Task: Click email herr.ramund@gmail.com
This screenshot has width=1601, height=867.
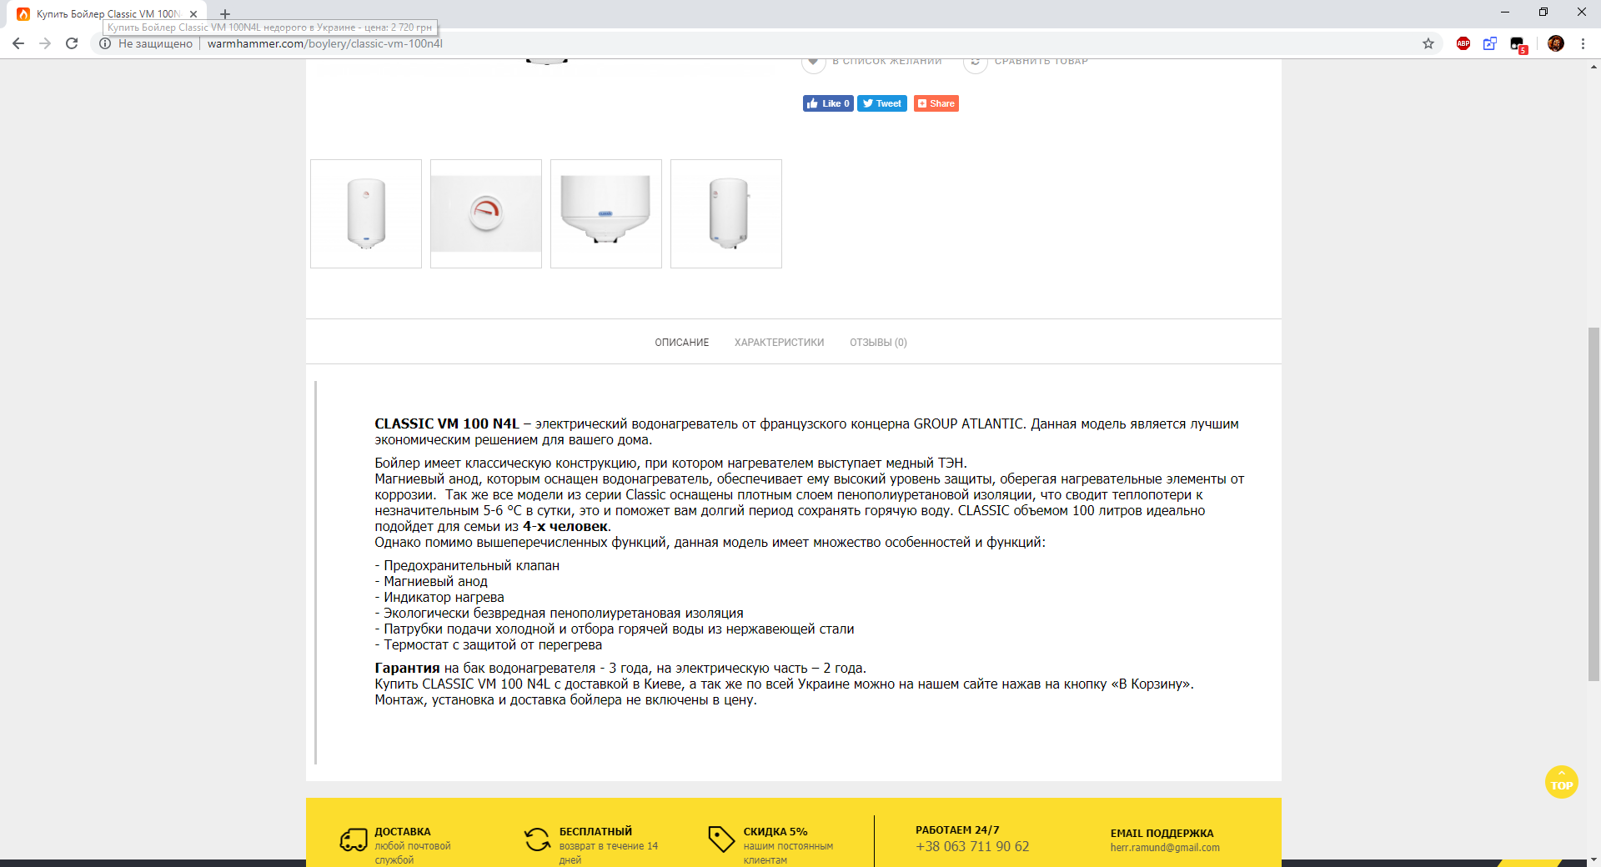Action: (1165, 848)
